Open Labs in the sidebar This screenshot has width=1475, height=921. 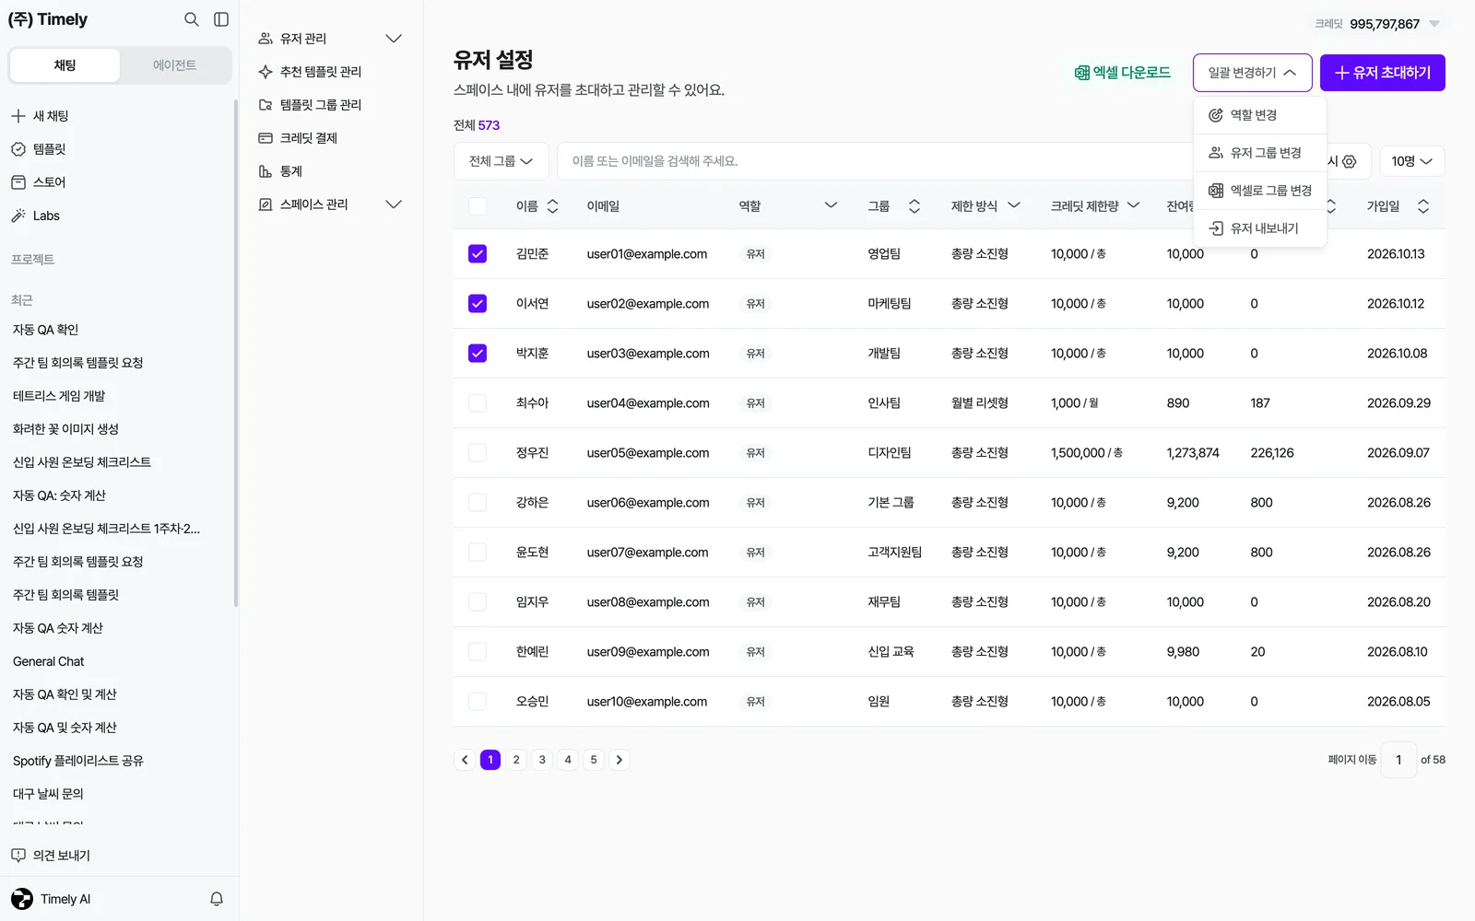36,216
